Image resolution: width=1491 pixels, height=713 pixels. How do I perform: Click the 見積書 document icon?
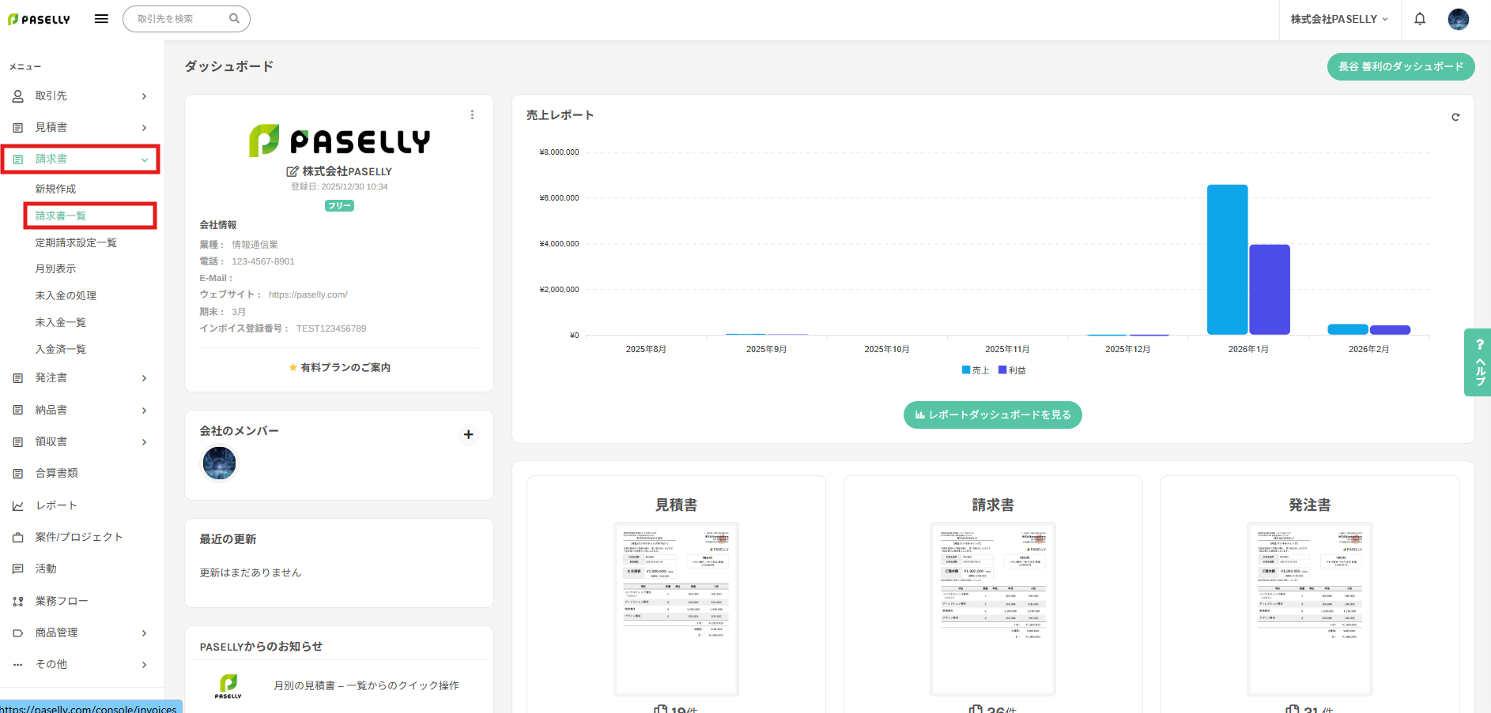click(x=17, y=128)
